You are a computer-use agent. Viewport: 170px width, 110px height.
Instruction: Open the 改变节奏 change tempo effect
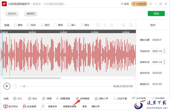[x=120, y=98]
